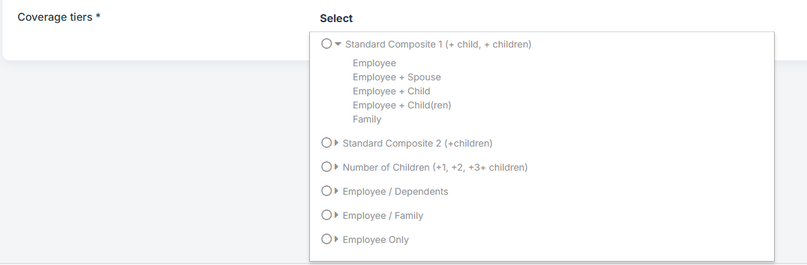Click the Coverage tiers field label
The height and width of the screenshot is (265, 807).
(x=59, y=17)
